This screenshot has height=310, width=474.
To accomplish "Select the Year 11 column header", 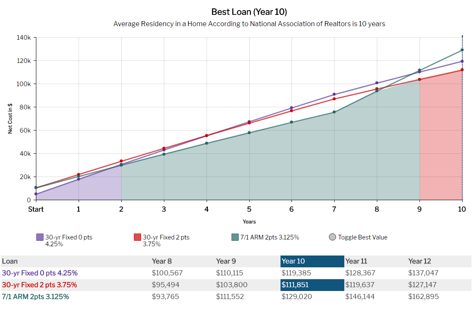I will pos(356,261).
